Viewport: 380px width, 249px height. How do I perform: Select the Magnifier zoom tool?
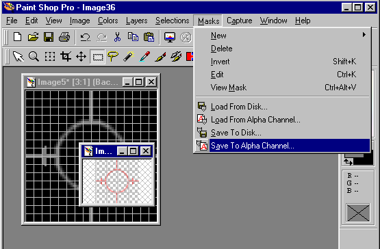[34, 57]
